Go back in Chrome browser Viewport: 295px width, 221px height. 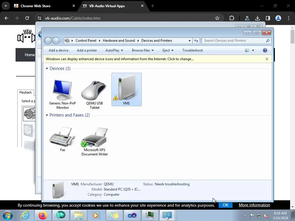(6, 18)
